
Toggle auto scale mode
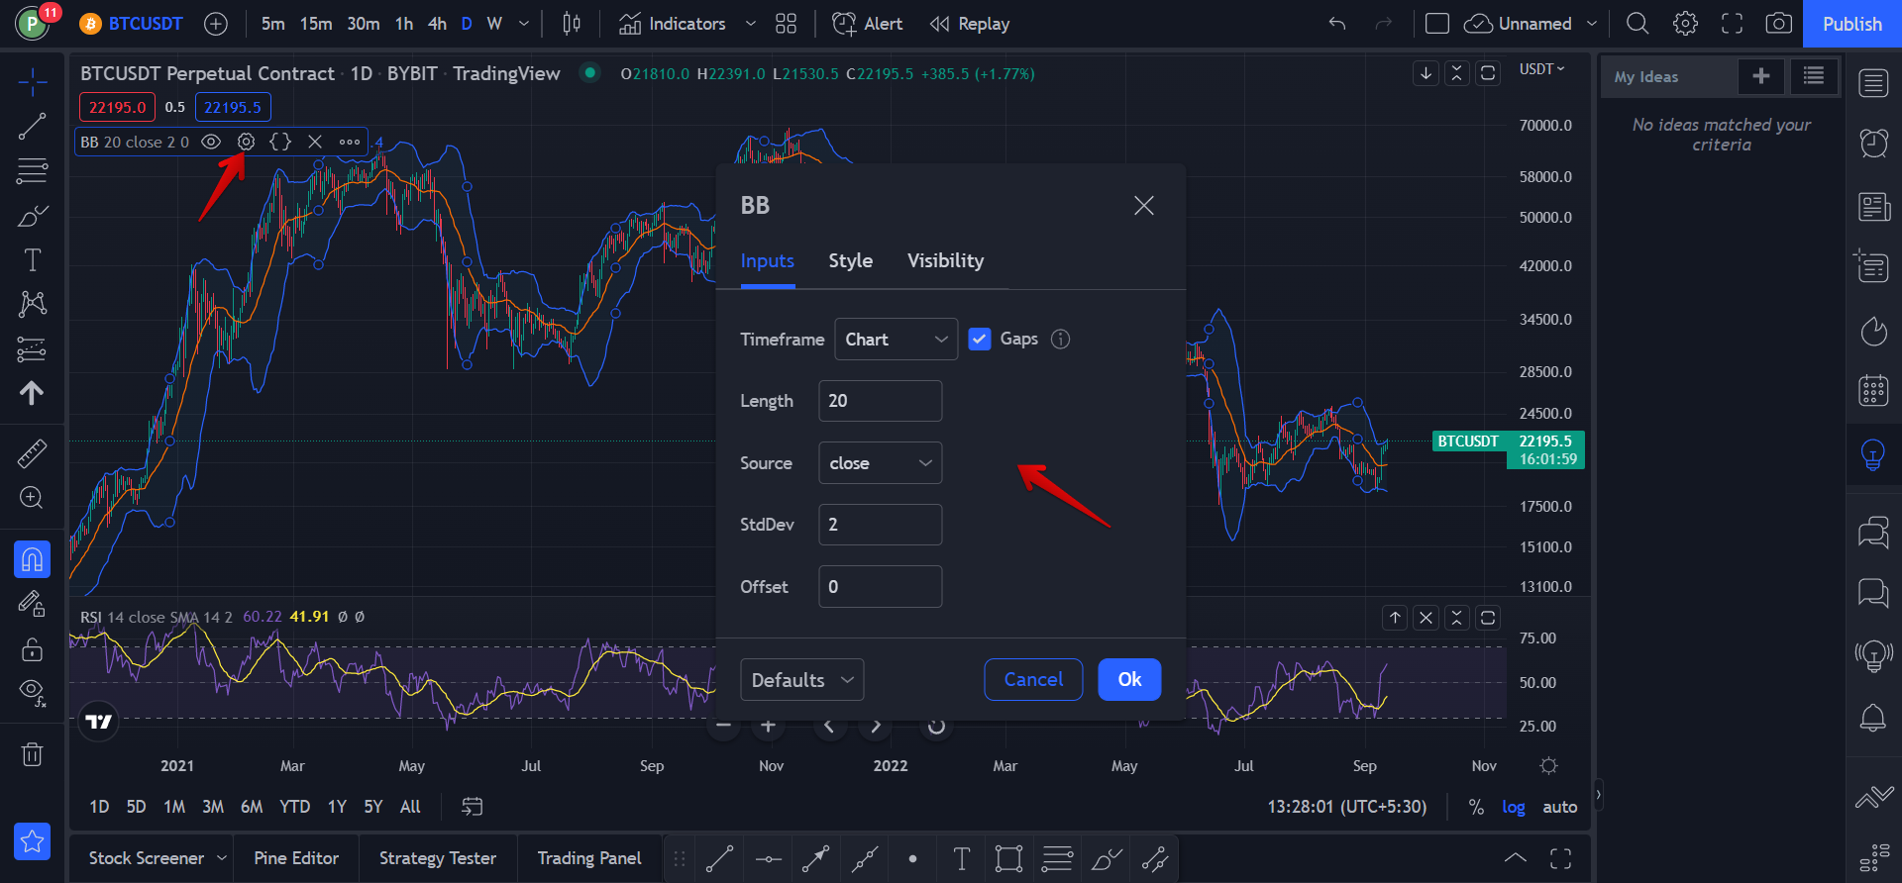coord(1560,807)
